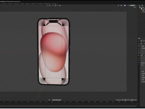
Task: Open the viewport shading options dropdown
Action: [x=136, y=5]
